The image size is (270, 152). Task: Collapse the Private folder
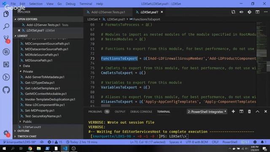(28, 71)
